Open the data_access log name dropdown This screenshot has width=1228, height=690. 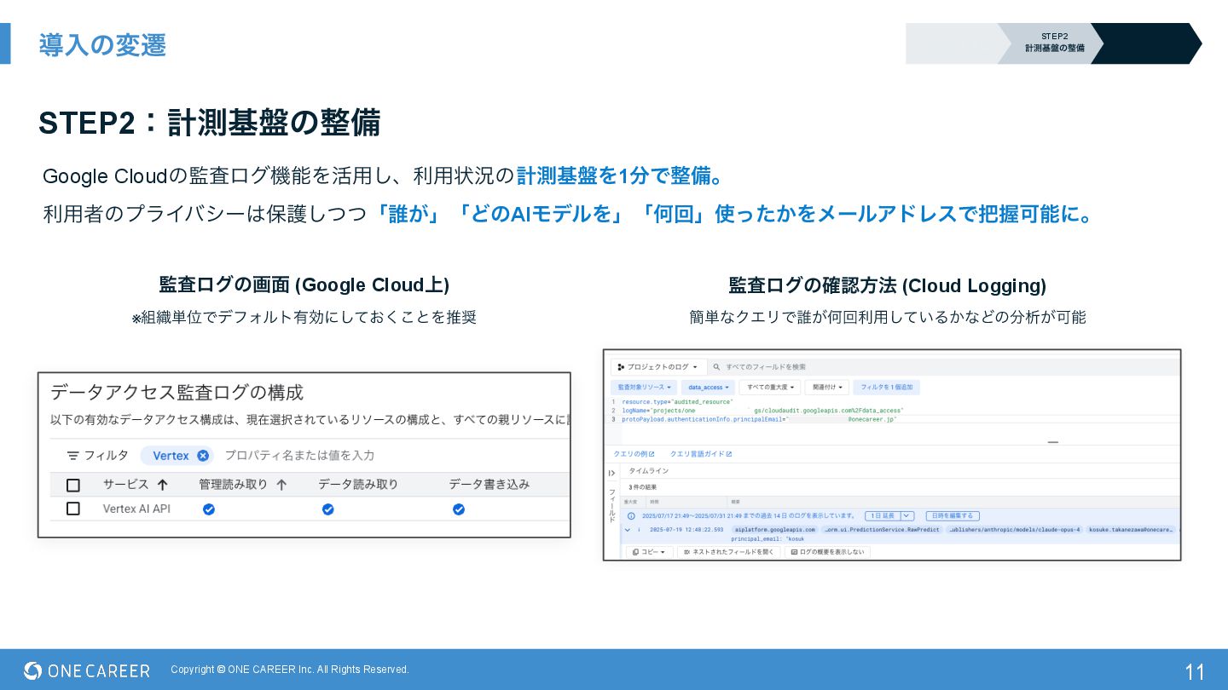coord(709,388)
